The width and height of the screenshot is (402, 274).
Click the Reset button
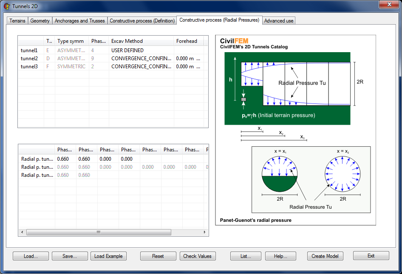tap(158, 256)
